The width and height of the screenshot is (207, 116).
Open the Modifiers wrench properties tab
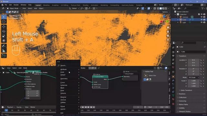click(173, 80)
